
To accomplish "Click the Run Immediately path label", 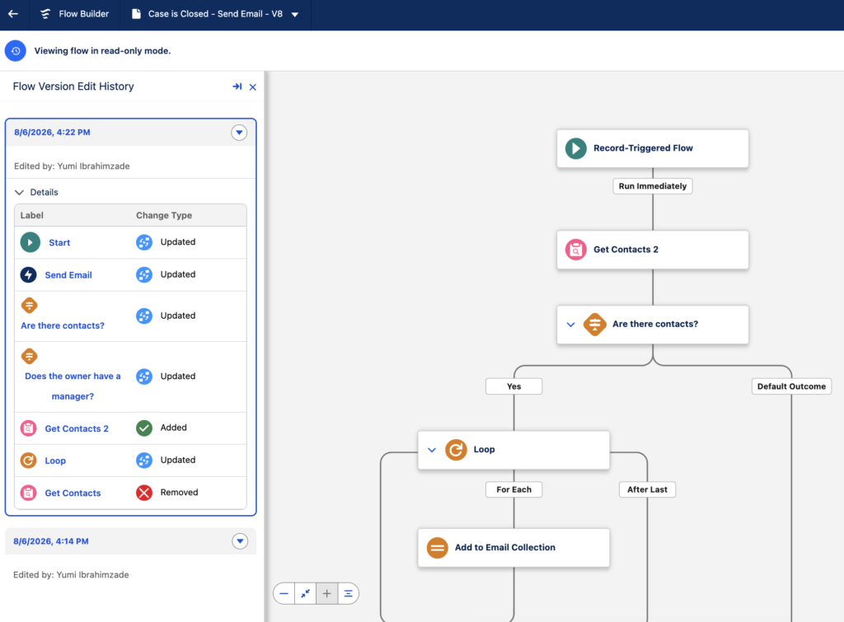I will click(653, 186).
